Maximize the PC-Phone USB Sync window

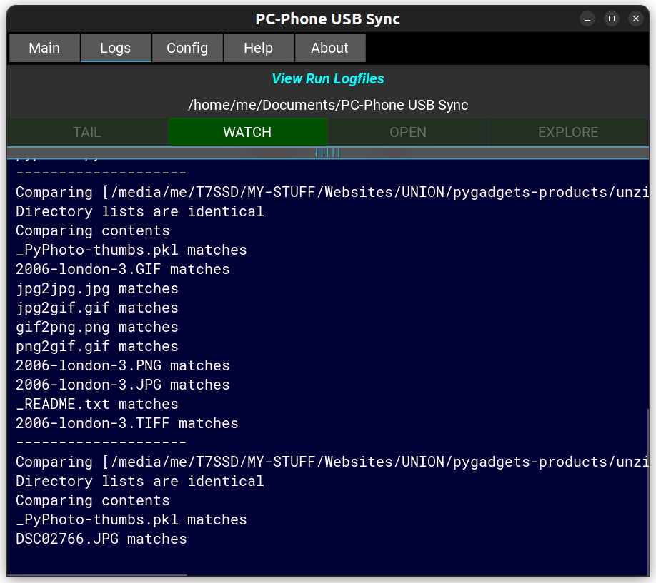(x=611, y=19)
